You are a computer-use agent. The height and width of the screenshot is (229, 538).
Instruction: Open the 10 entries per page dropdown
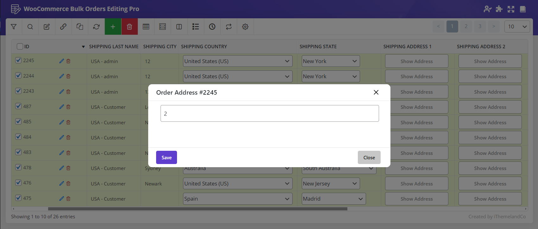(517, 26)
